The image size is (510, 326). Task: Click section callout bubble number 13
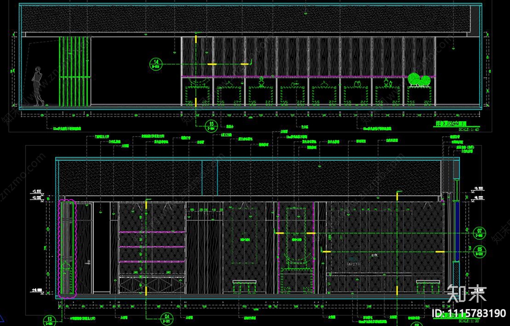point(49,321)
